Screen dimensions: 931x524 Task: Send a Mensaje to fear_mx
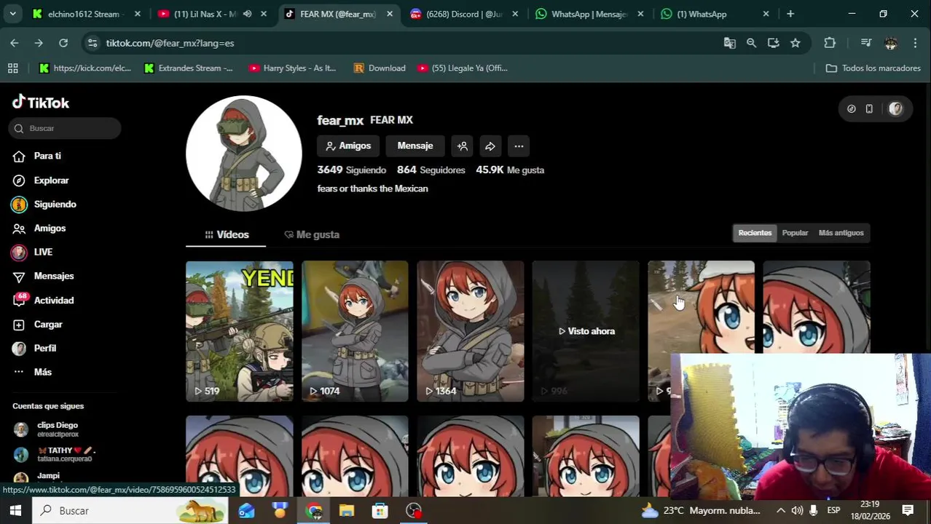tap(415, 146)
